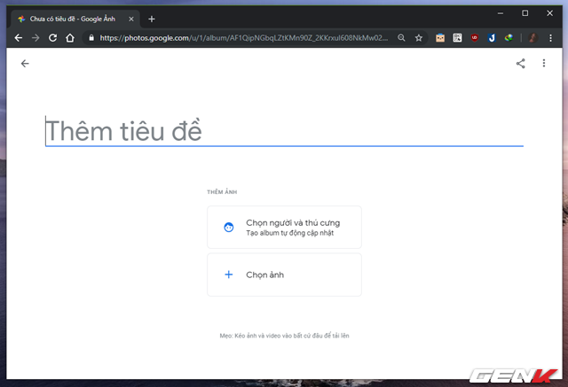This screenshot has width=568, height=387.
Task: Go back using the album page arrow
Action: pyautogui.click(x=25, y=64)
